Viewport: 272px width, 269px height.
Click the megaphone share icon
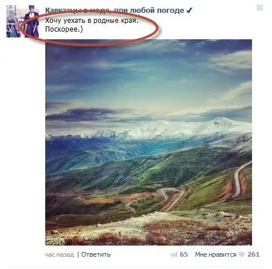pyautogui.click(x=174, y=255)
